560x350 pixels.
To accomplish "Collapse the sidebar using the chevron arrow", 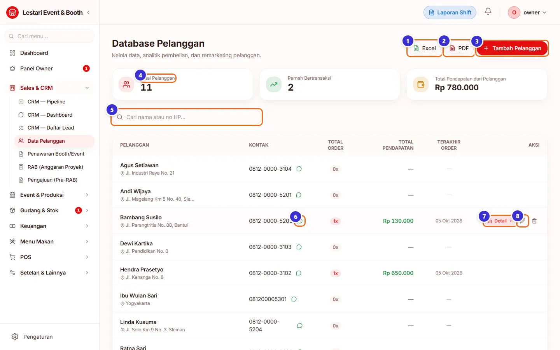I will 88,12.
